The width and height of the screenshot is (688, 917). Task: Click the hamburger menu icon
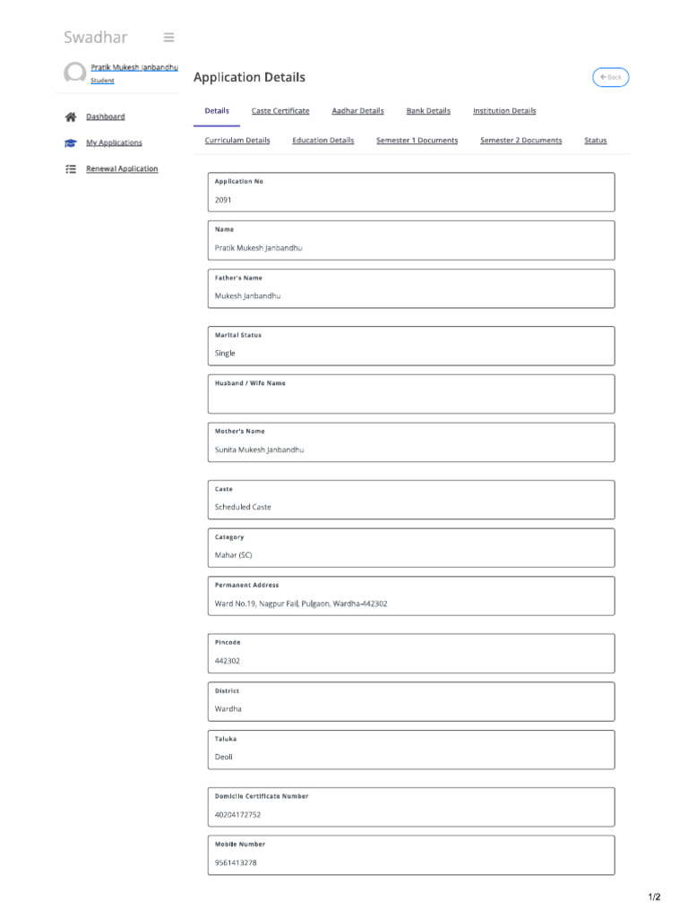pos(168,38)
